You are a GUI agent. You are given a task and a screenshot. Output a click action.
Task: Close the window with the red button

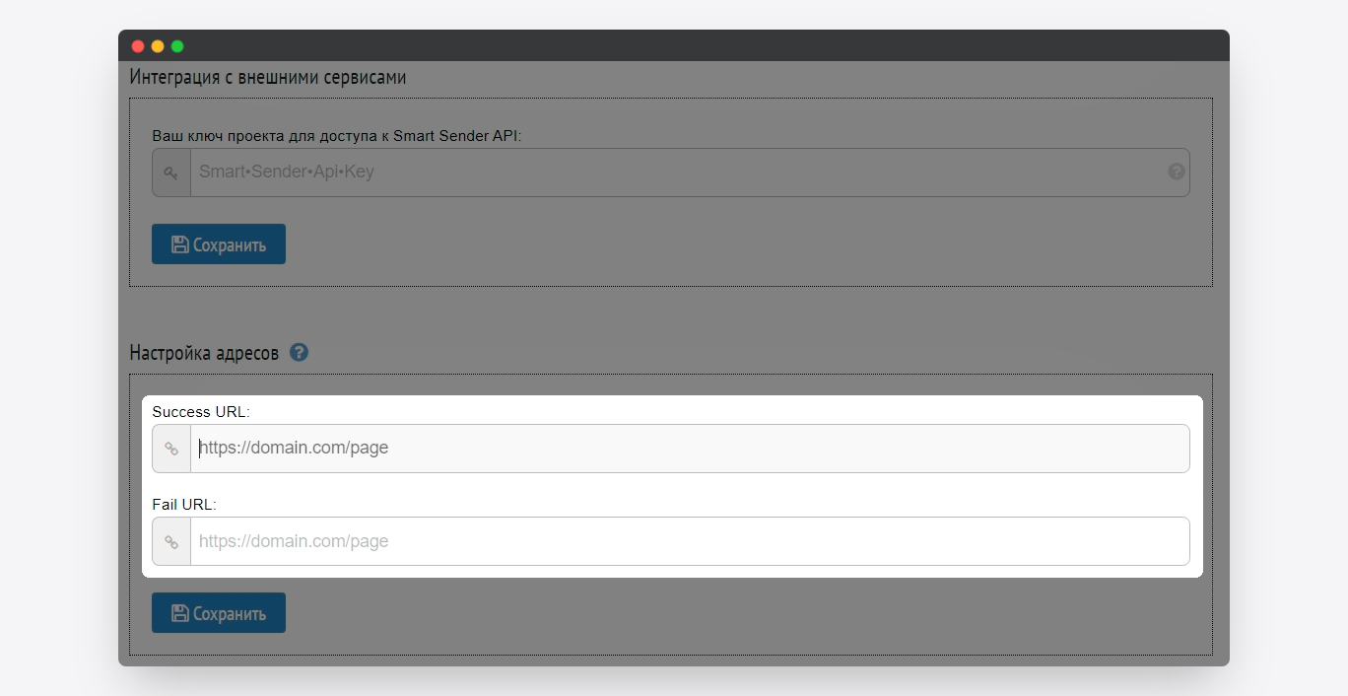(138, 46)
